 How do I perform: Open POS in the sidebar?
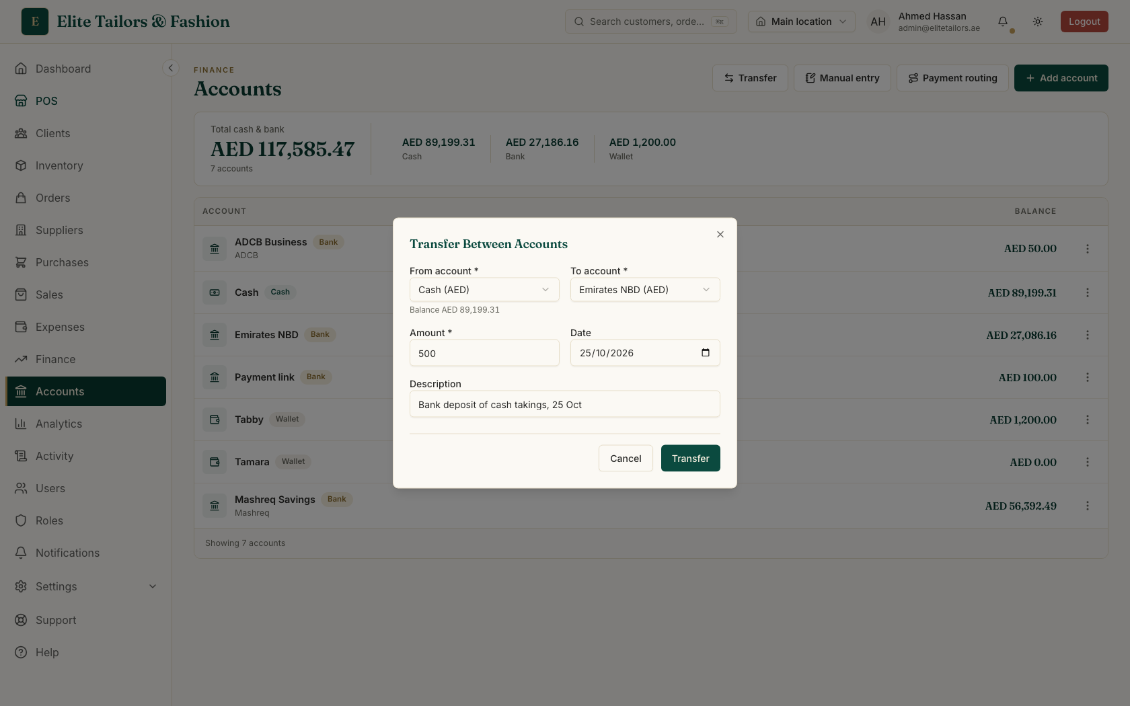click(86, 101)
